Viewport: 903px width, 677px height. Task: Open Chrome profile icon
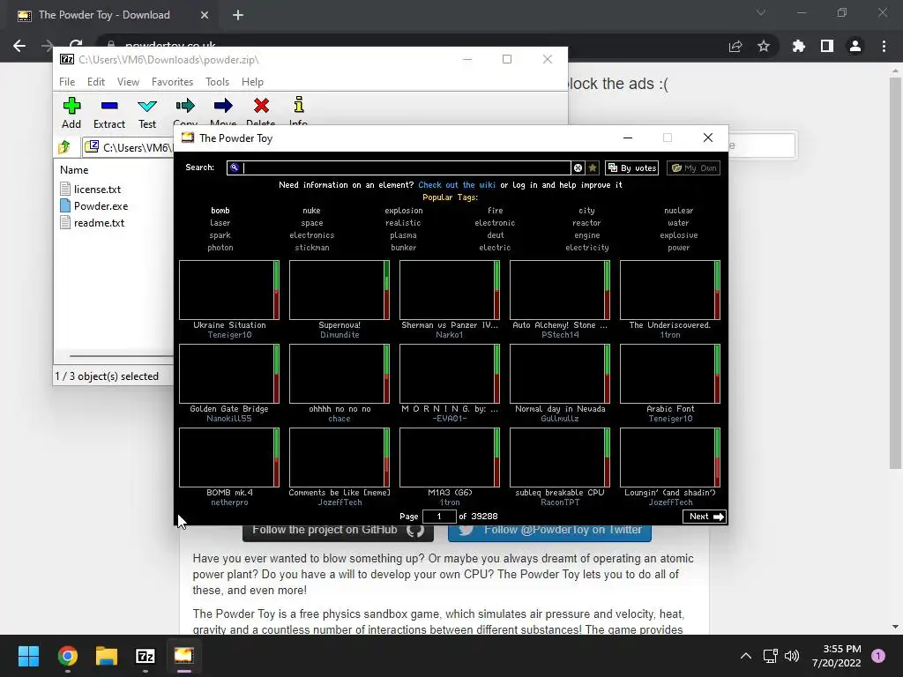(x=855, y=46)
